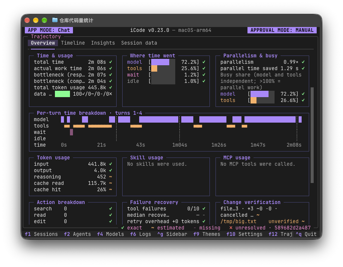Click the idle 1.0% percentage
Screen dimensions: 343x267
pos(190,81)
